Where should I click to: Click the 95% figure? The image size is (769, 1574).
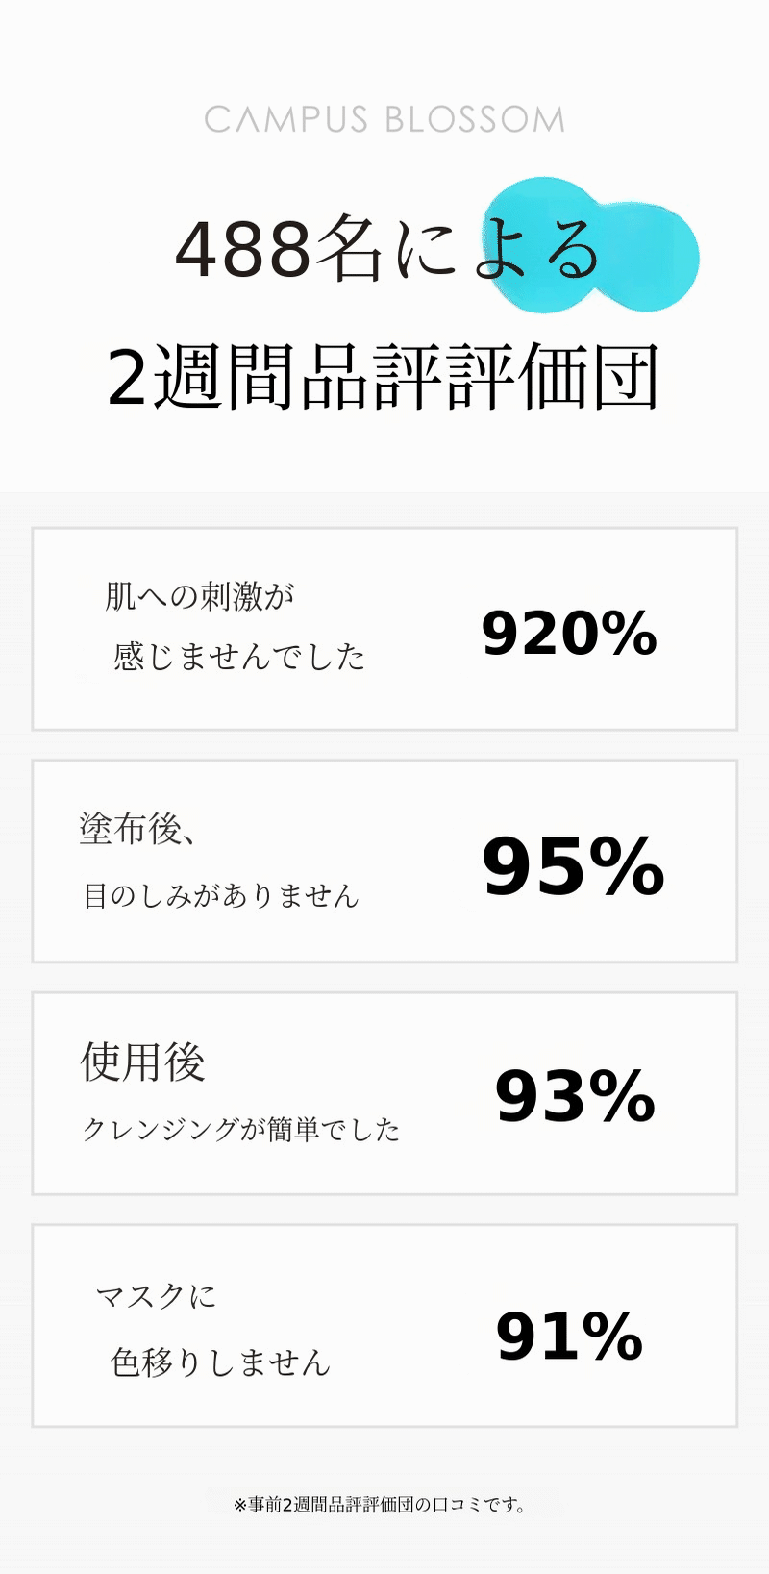(573, 866)
